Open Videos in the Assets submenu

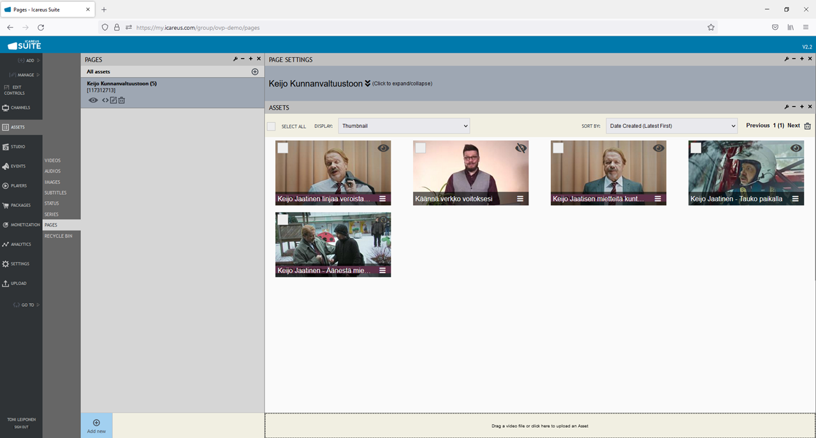53,160
